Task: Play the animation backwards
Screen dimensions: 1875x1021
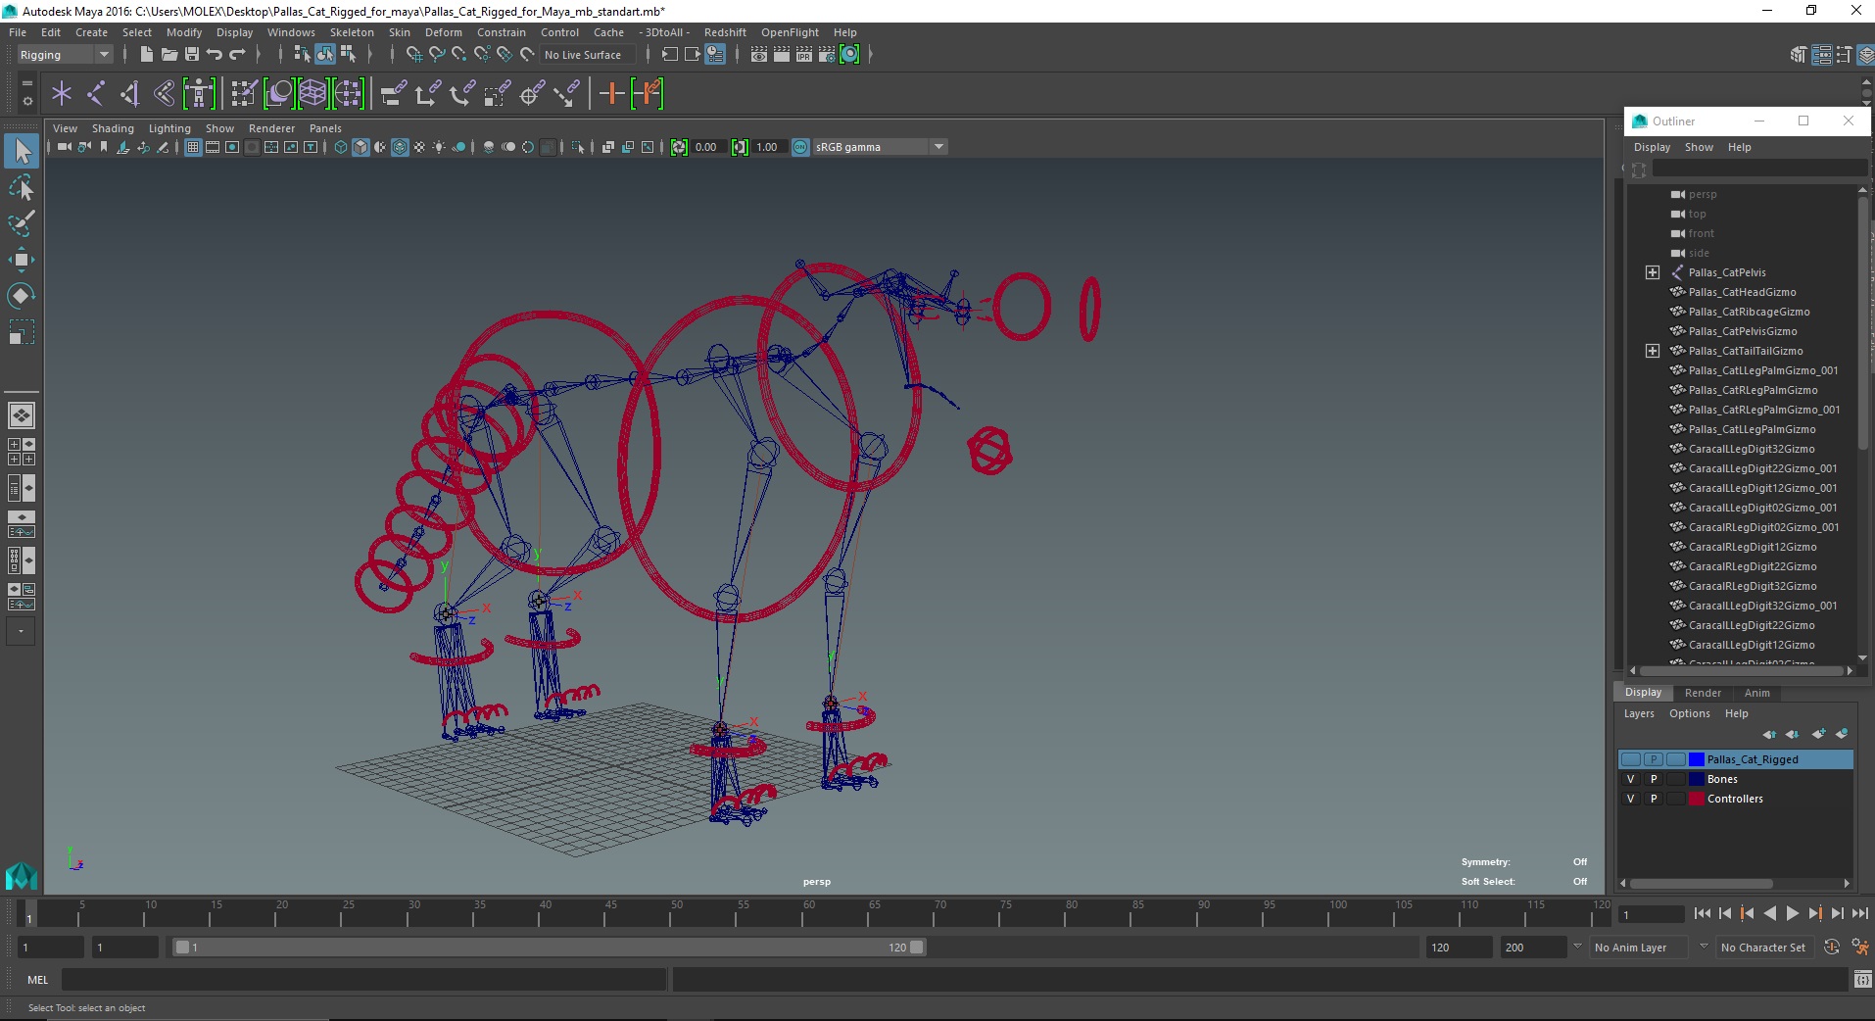Action: coord(1769,914)
